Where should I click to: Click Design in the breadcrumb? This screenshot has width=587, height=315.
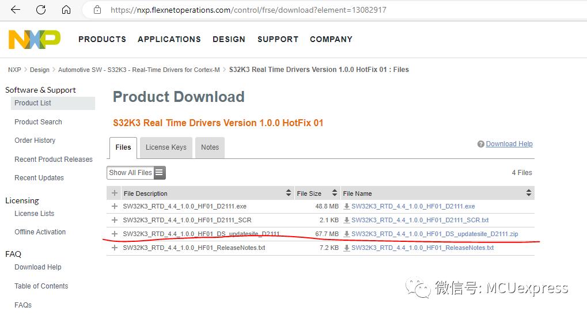[x=40, y=70]
